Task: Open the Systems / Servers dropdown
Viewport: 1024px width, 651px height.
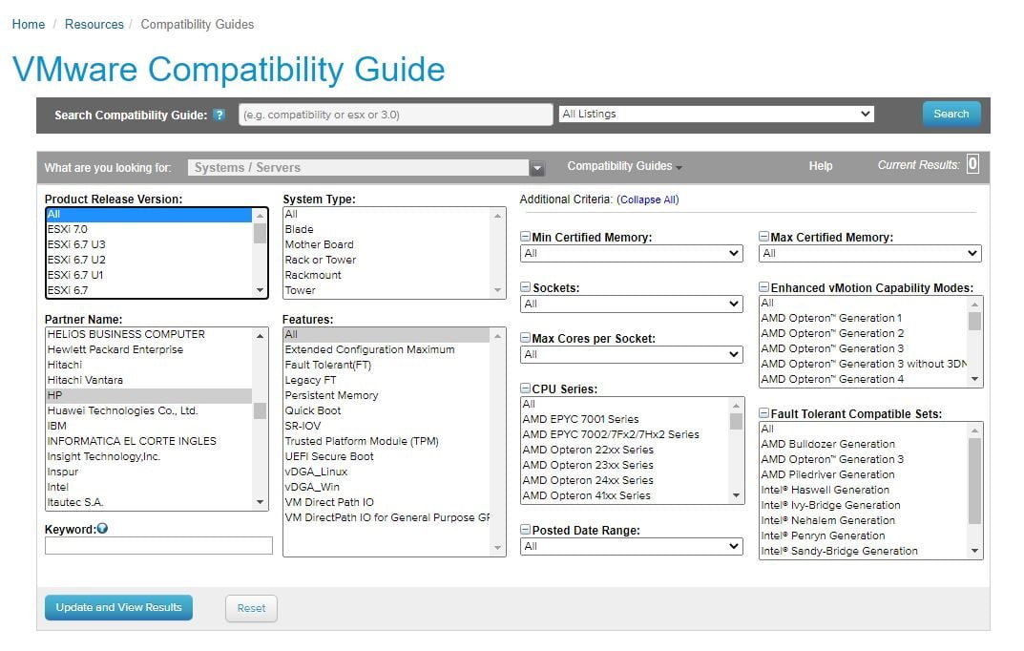Action: (366, 168)
